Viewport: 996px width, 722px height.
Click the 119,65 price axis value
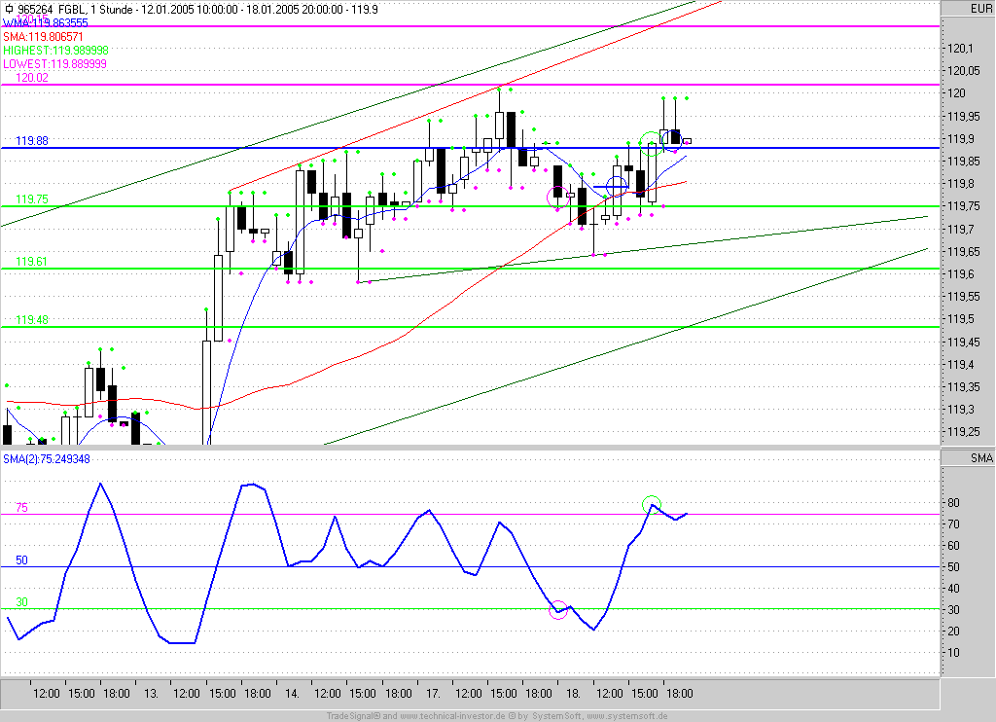point(964,252)
